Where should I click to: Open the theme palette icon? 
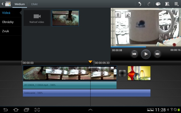158,4
